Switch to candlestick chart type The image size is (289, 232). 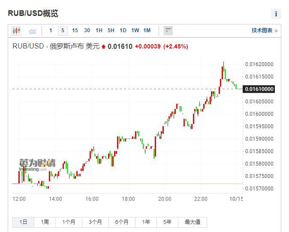point(16,30)
